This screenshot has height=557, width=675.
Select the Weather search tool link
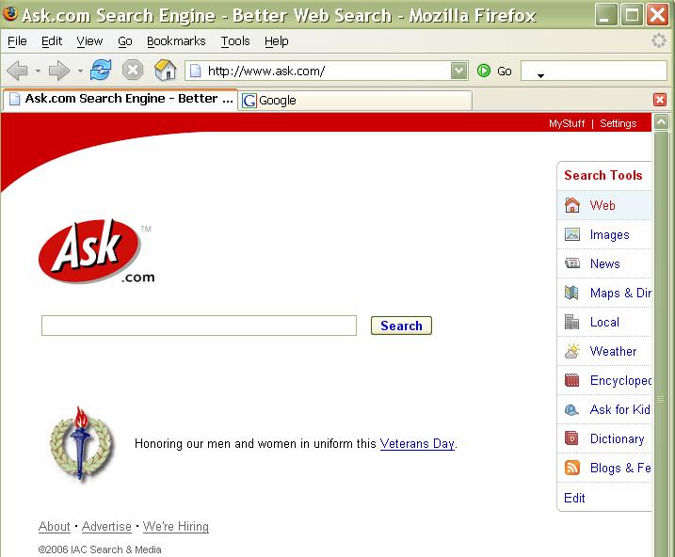coord(613,351)
